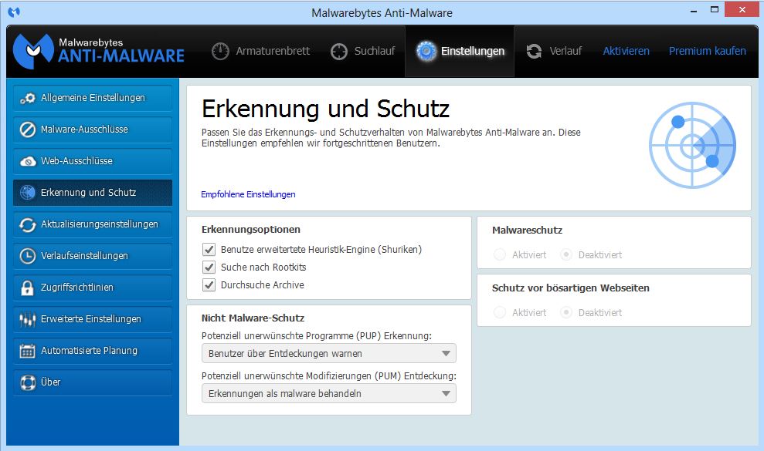Click the prohibited icon beside Malware-Ausschlüsse
Screen dimensions: 764x451
(28, 130)
